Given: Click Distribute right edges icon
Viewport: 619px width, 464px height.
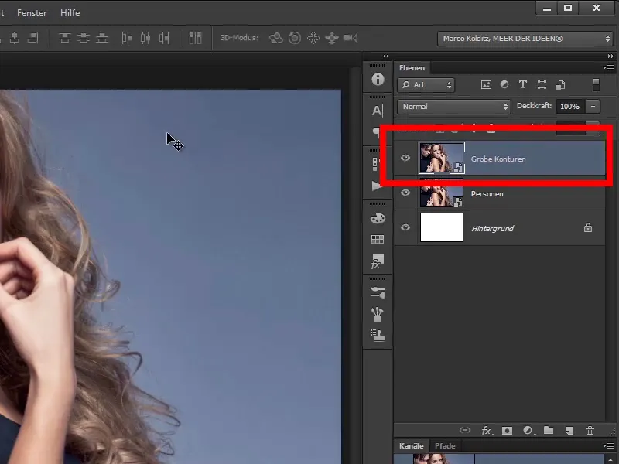Looking at the screenshot, I should 164,38.
